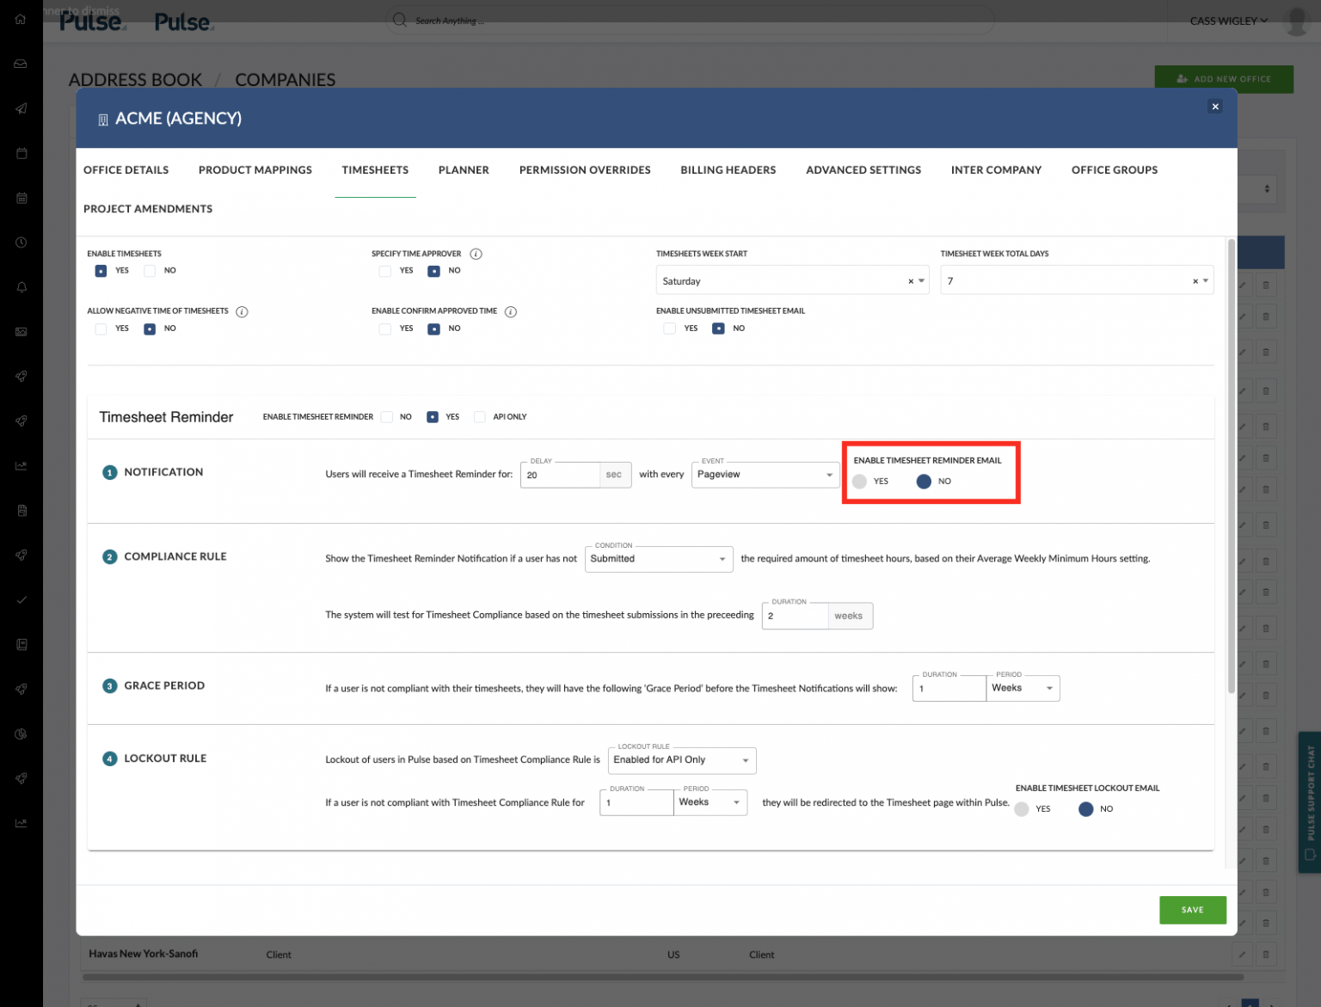Open the bell notifications sidebar icon
The height and width of the screenshot is (1007, 1321).
point(20,286)
